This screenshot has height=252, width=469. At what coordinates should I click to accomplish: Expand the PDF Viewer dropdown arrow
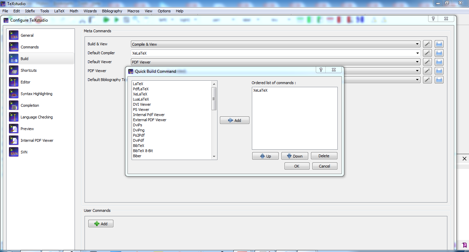click(x=417, y=71)
